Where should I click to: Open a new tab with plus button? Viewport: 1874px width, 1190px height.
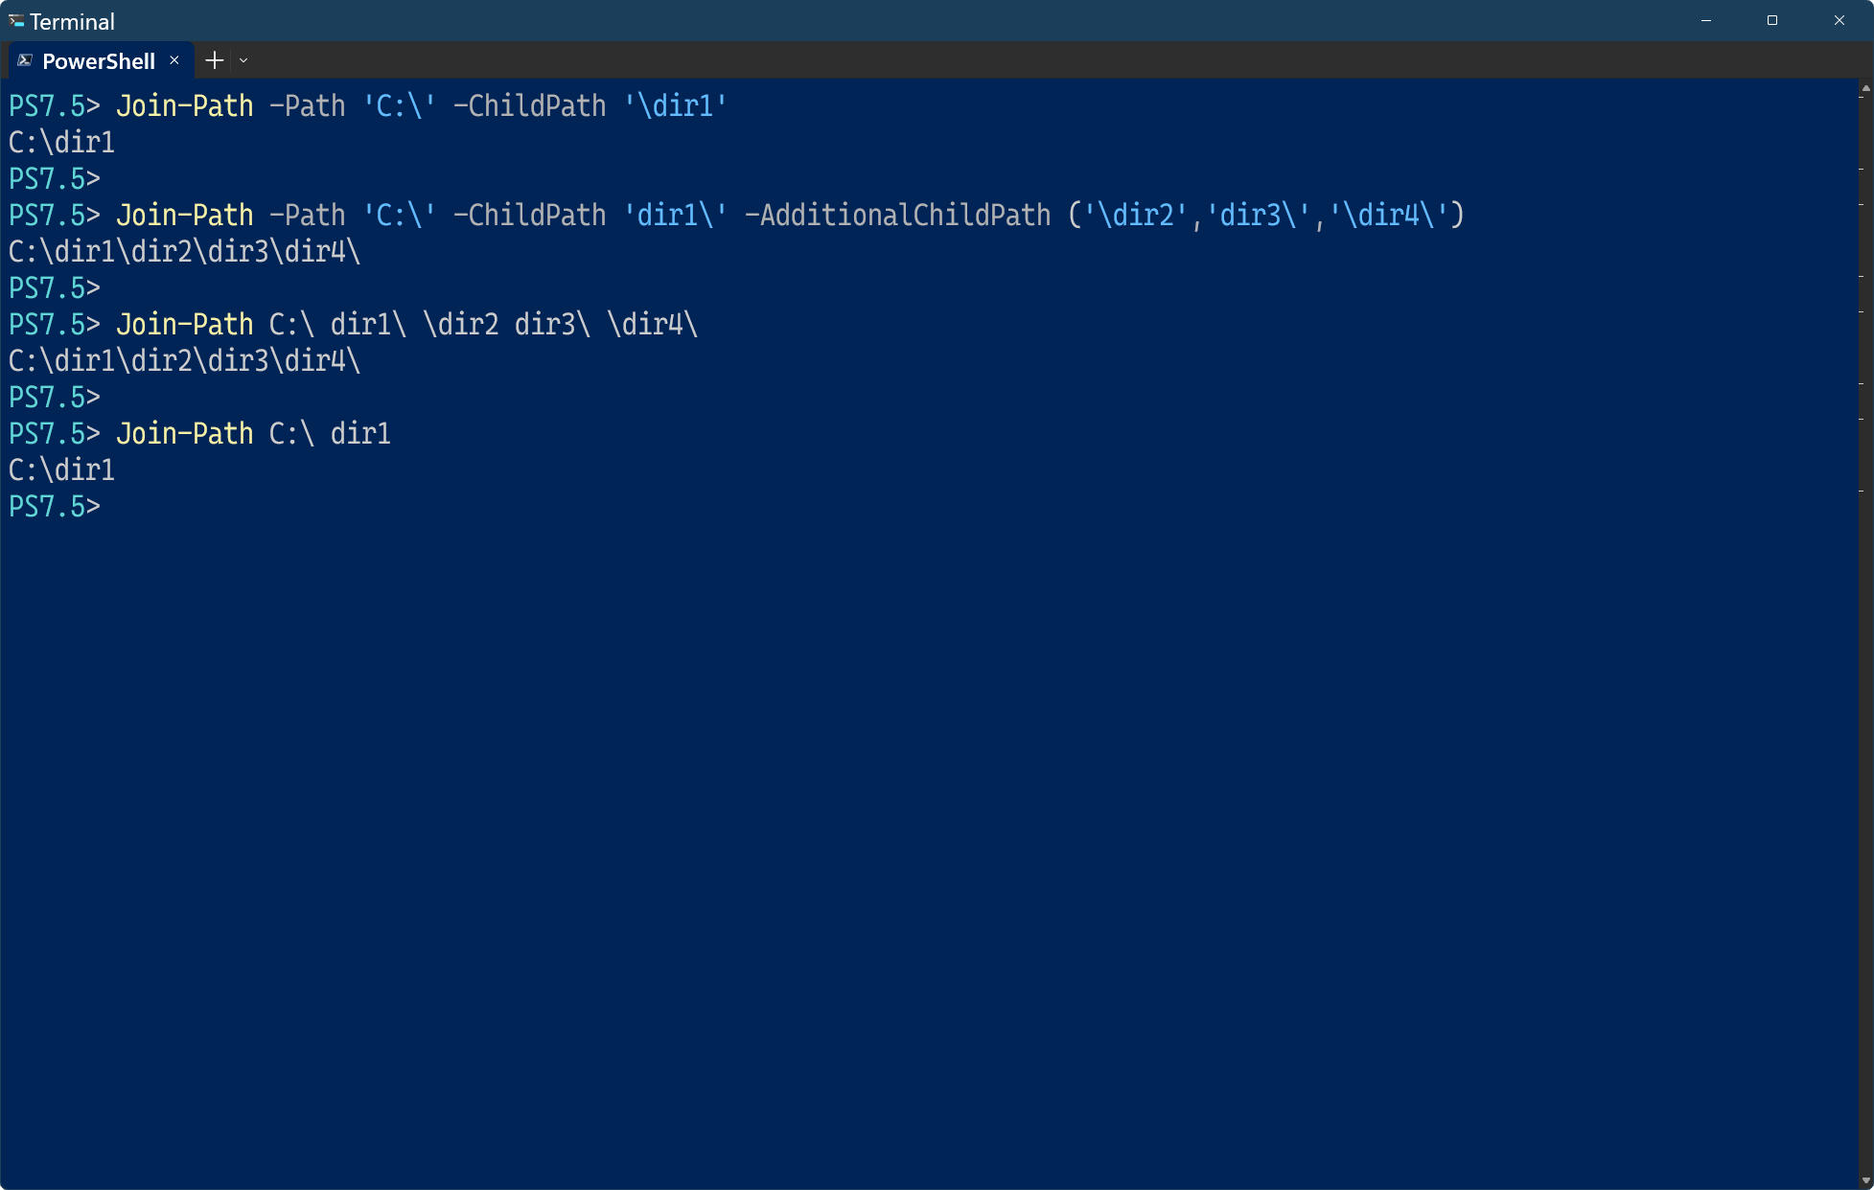pos(215,60)
